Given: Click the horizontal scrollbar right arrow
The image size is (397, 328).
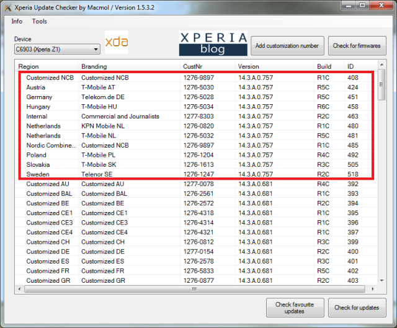Looking at the screenshot, I should (373, 289).
